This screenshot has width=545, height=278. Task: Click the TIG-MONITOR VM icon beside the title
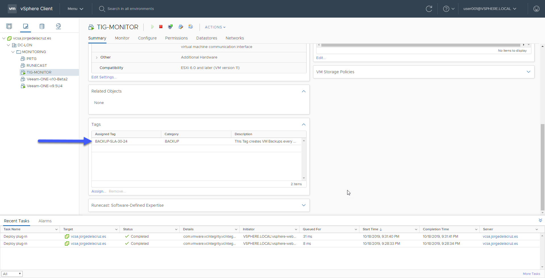coord(91,27)
